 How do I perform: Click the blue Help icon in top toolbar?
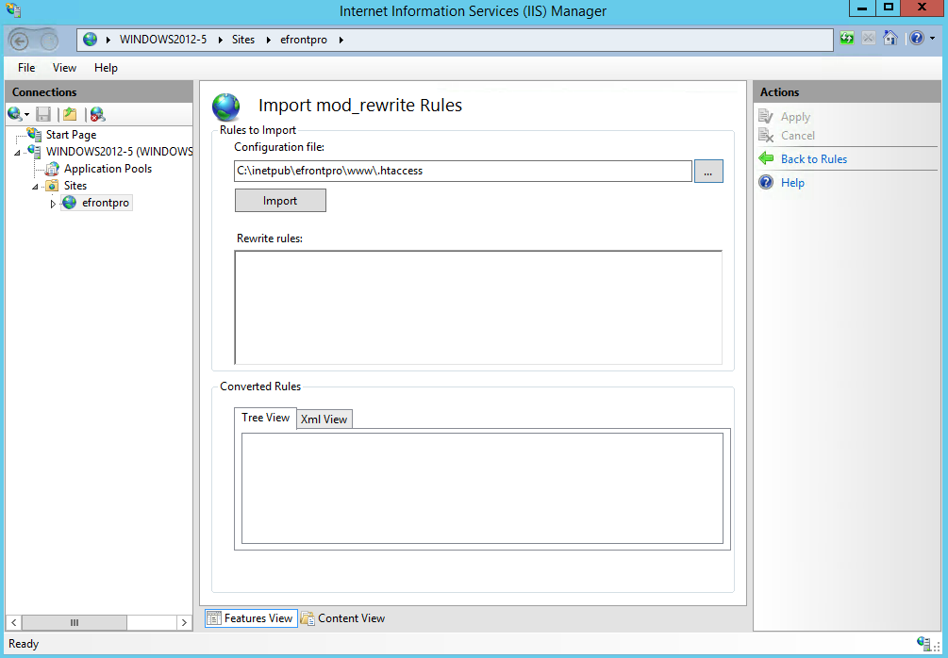coord(916,39)
